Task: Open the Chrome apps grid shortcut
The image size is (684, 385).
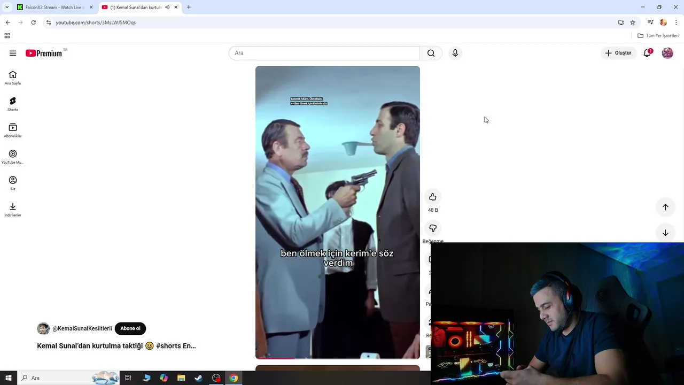Action: pos(7,36)
